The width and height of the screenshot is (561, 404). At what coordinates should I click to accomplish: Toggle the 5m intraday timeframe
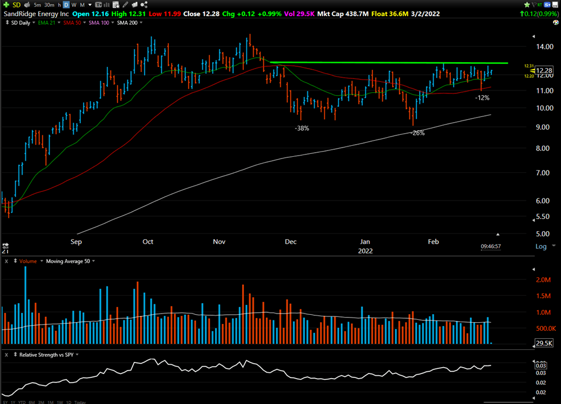[37, 5]
